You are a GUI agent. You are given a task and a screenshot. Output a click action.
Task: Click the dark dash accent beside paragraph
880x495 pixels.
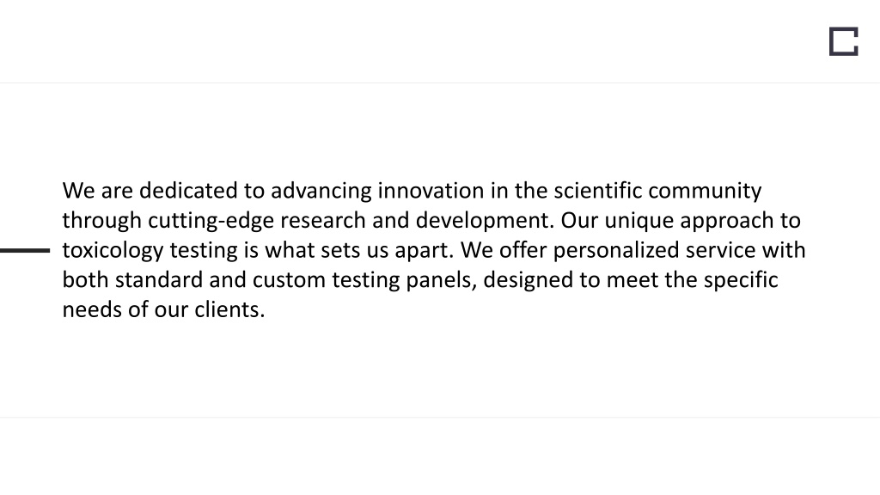click(25, 250)
